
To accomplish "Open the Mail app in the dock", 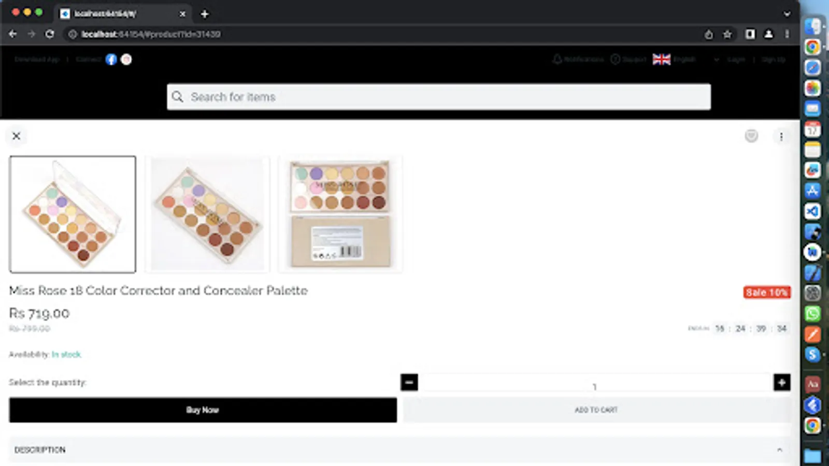I will pyautogui.click(x=812, y=109).
